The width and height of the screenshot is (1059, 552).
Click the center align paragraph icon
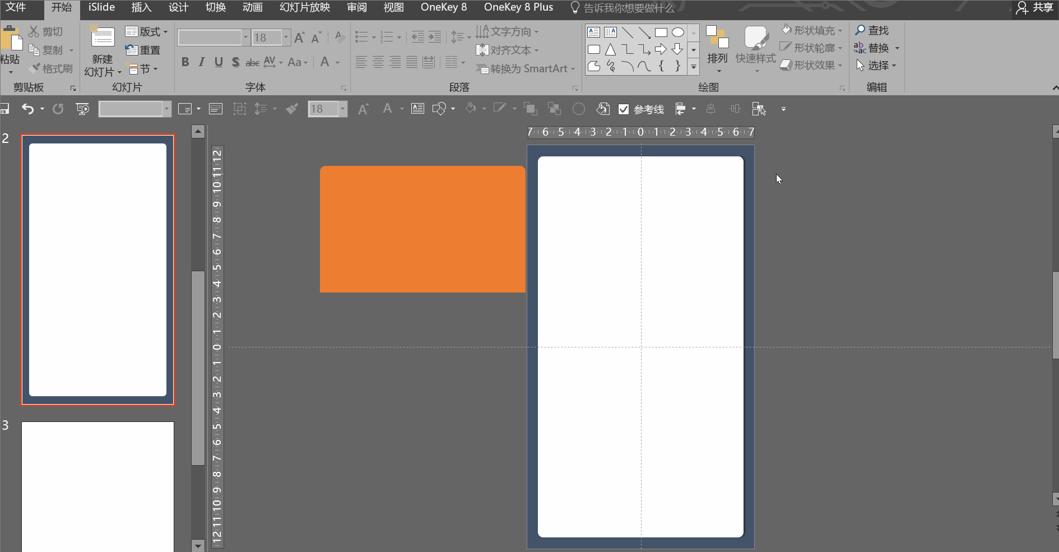pyautogui.click(x=378, y=62)
